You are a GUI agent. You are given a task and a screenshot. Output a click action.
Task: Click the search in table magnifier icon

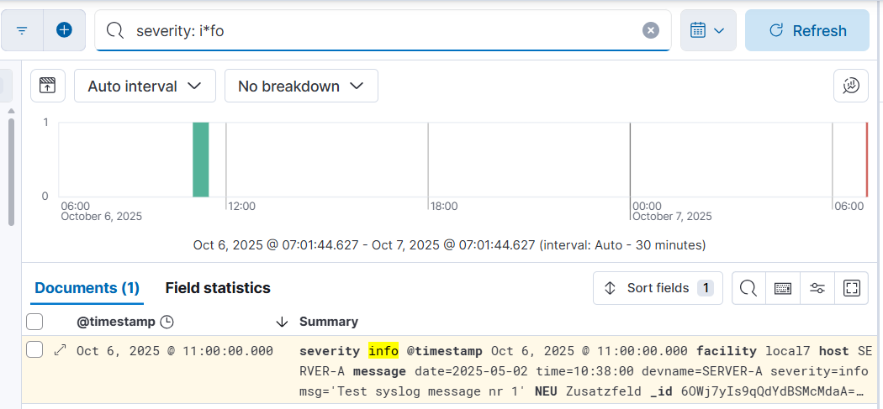(x=748, y=288)
